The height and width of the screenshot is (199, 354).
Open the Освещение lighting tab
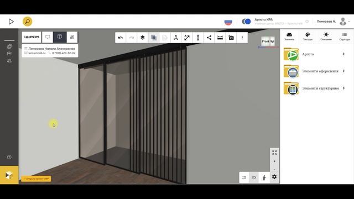(326, 36)
